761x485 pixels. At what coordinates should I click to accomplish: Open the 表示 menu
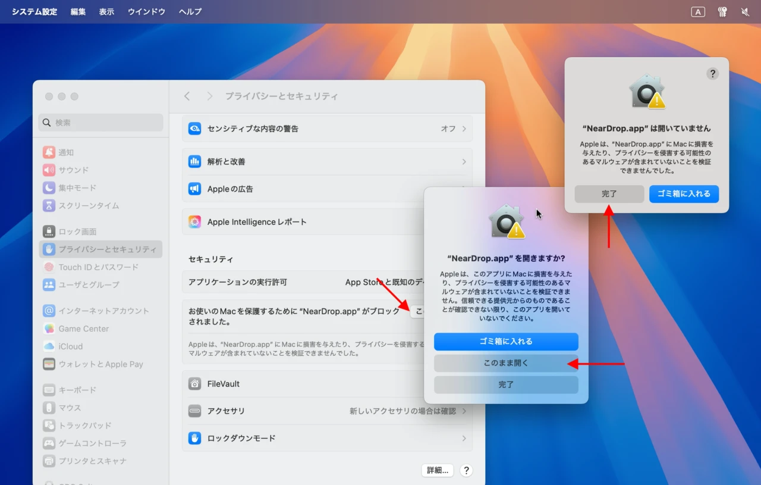[106, 11]
